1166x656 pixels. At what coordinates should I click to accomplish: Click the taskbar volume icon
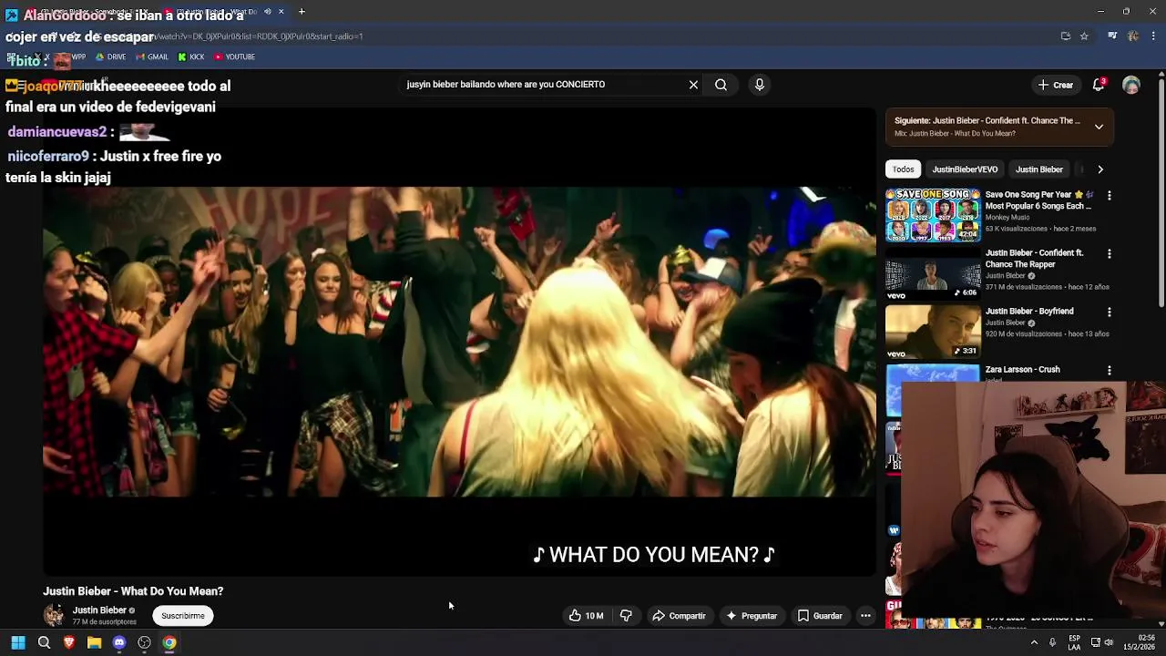[x=1109, y=643]
